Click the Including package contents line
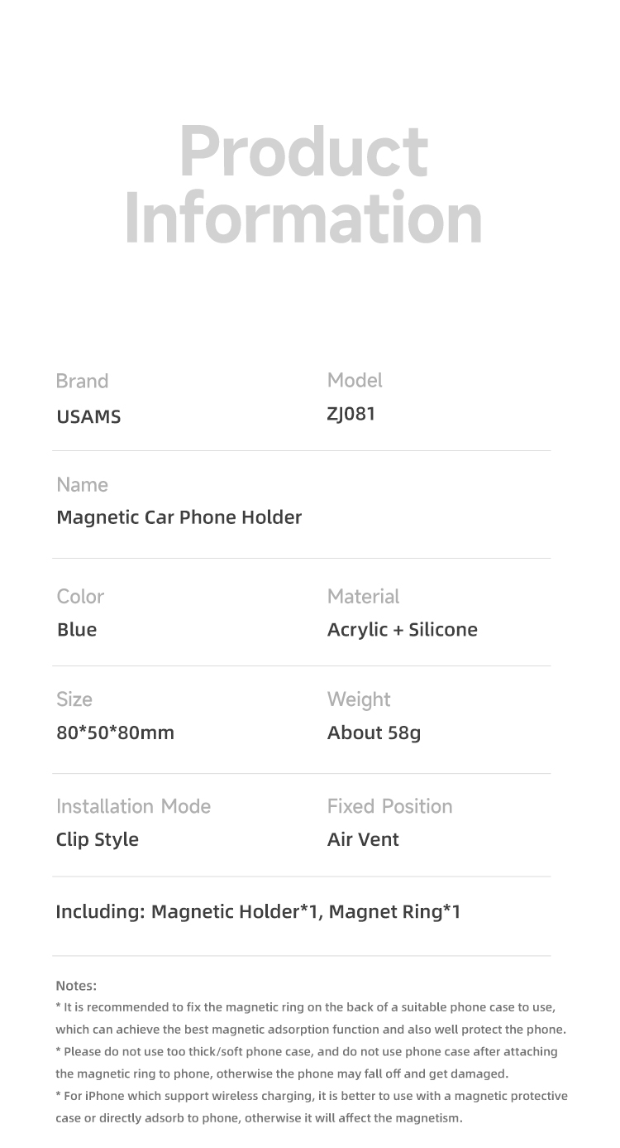Viewport: 620px width, 1148px height. (258, 912)
